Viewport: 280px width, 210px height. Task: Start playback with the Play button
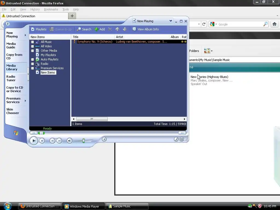[34, 141]
